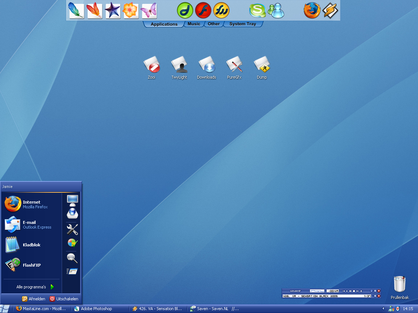Open Adobe InDesign from the butterfly dock icon
The image size is (418, 313).
click(149, 11)
